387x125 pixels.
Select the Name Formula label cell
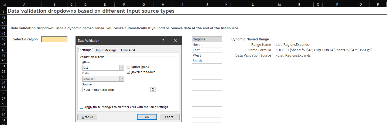click(260, 50)
